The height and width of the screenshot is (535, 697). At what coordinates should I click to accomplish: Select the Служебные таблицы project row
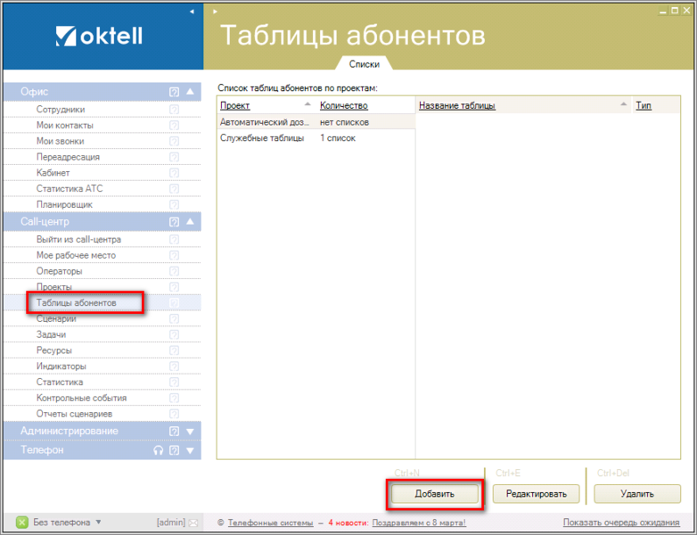[316, 138]
